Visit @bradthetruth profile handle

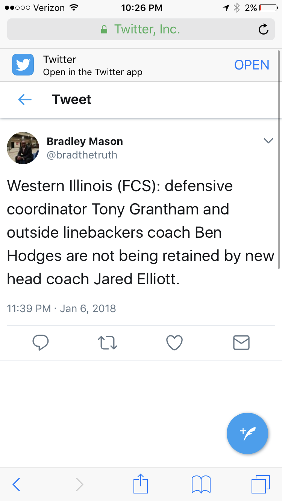tap(82, 155)
